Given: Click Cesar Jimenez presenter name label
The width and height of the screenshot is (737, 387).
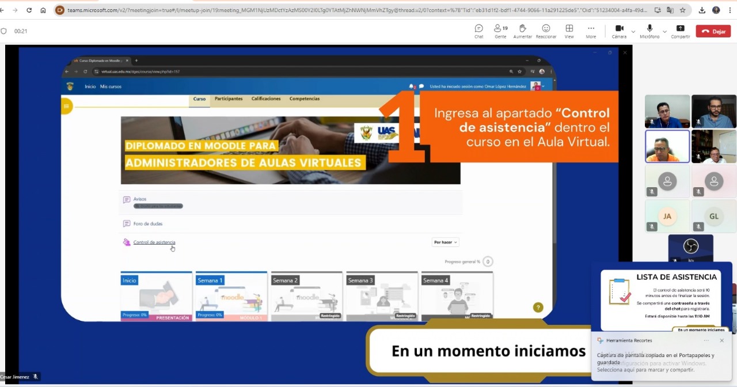Looking at the screenshot, I should pos(15,377).
